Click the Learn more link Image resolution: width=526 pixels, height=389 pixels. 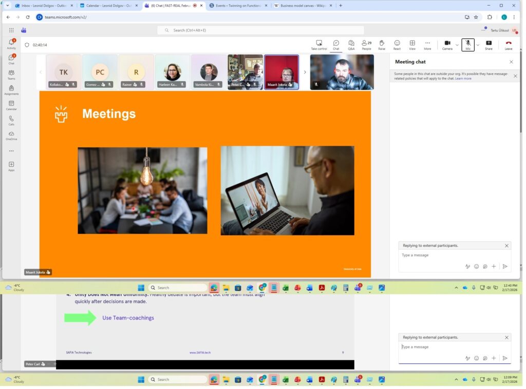point(463,79)
